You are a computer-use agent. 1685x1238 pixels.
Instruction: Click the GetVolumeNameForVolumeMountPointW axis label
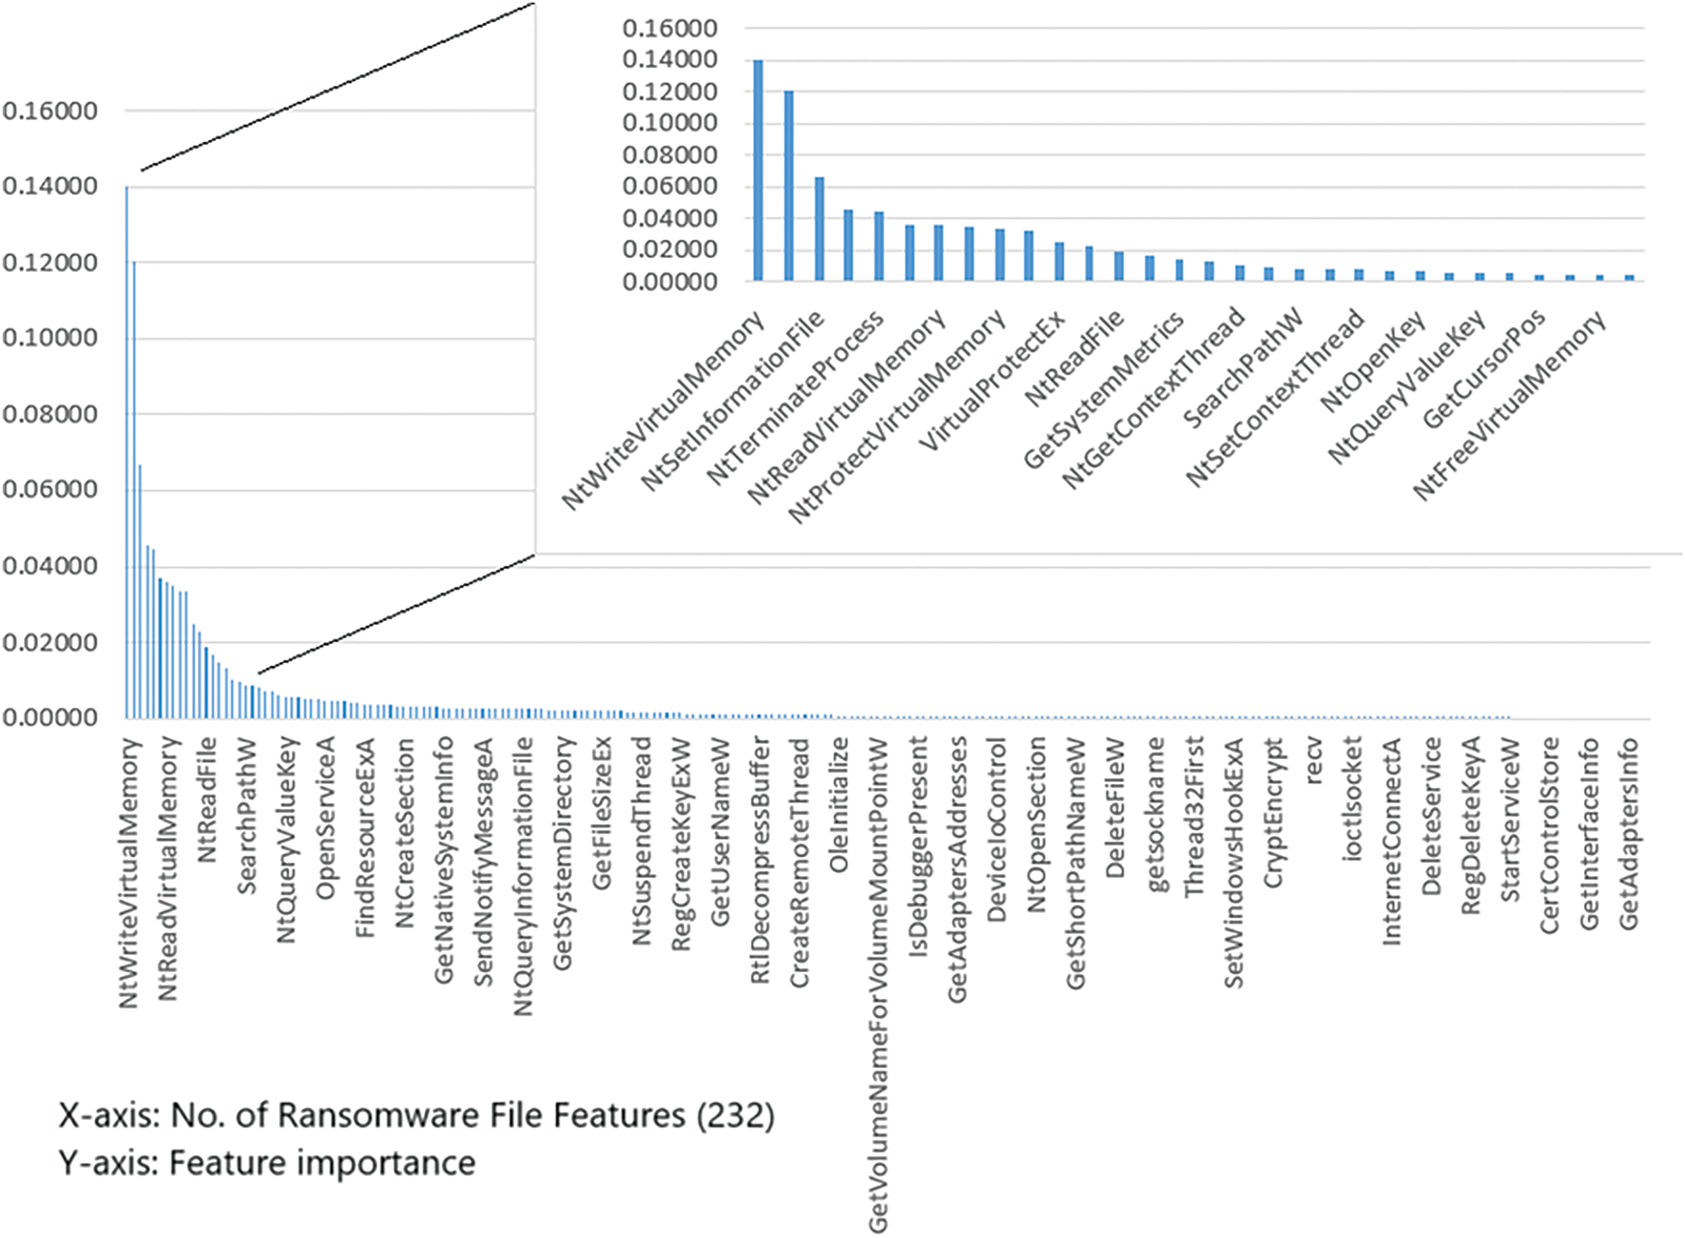click(878, 984)
